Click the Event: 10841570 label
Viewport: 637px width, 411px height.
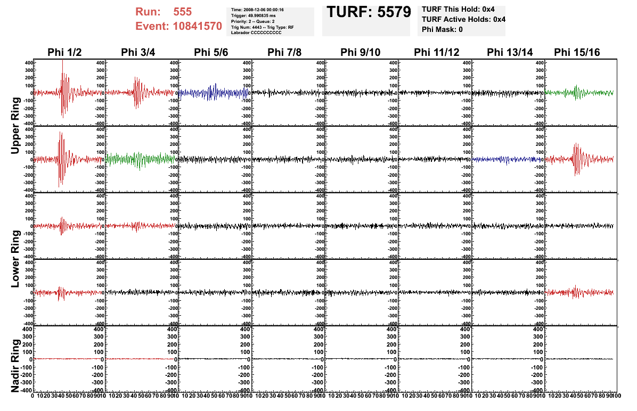pos(178,26)
